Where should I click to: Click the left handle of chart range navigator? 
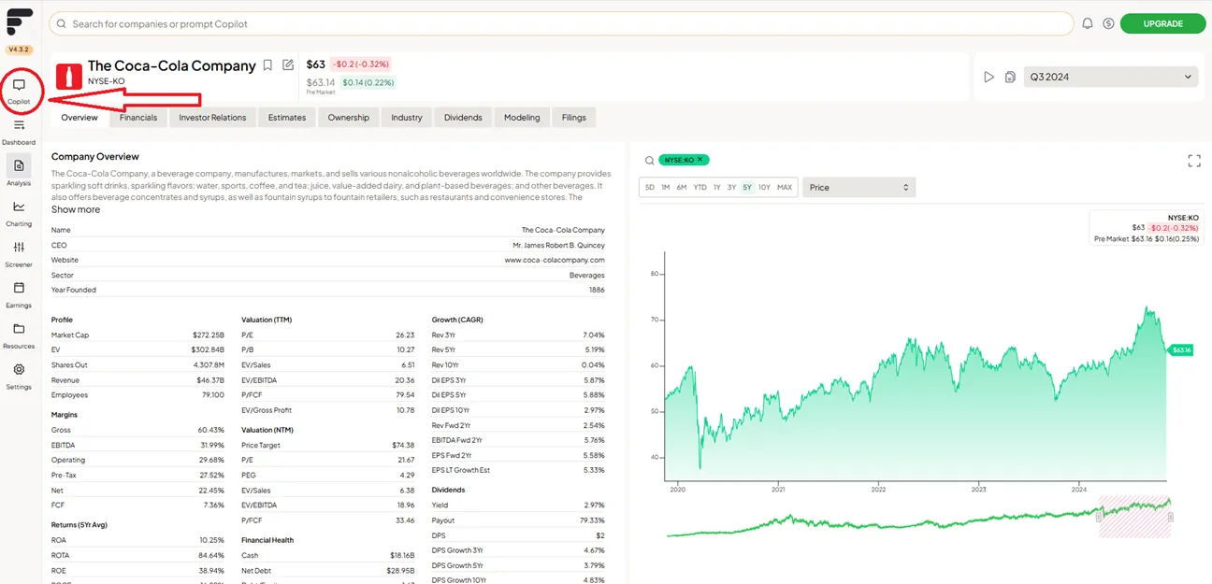pos(1099,517)
